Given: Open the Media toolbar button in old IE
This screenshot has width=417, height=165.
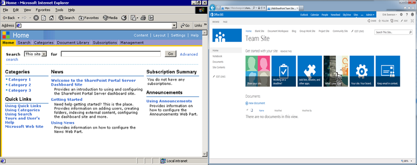Looking at the screenshot, I should click(110, 18).
